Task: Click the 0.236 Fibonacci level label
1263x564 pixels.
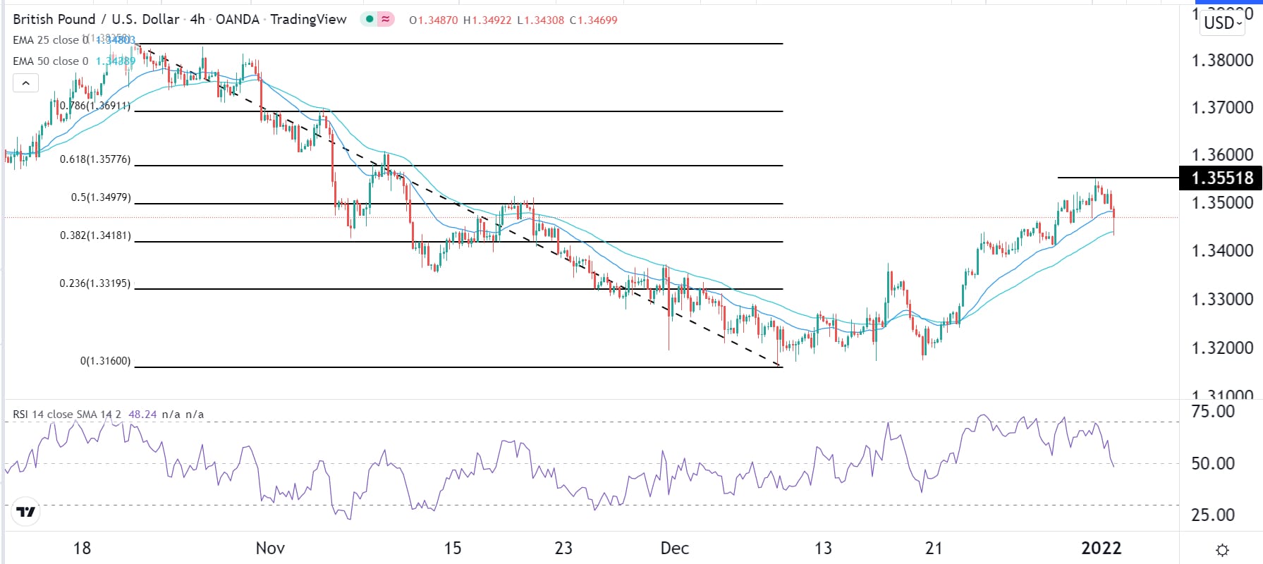Action: tap(95, 283)
